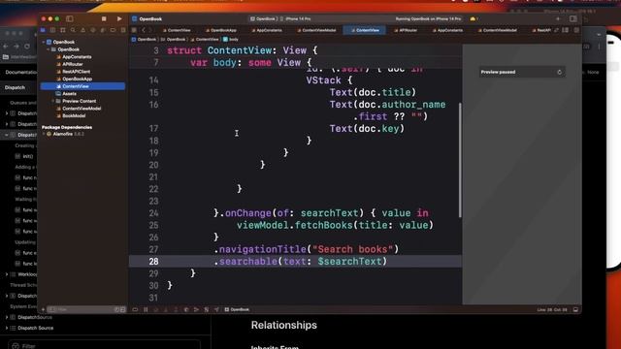Open the Symbol navigator
621x349 pixels.
[x=62, y=30]
